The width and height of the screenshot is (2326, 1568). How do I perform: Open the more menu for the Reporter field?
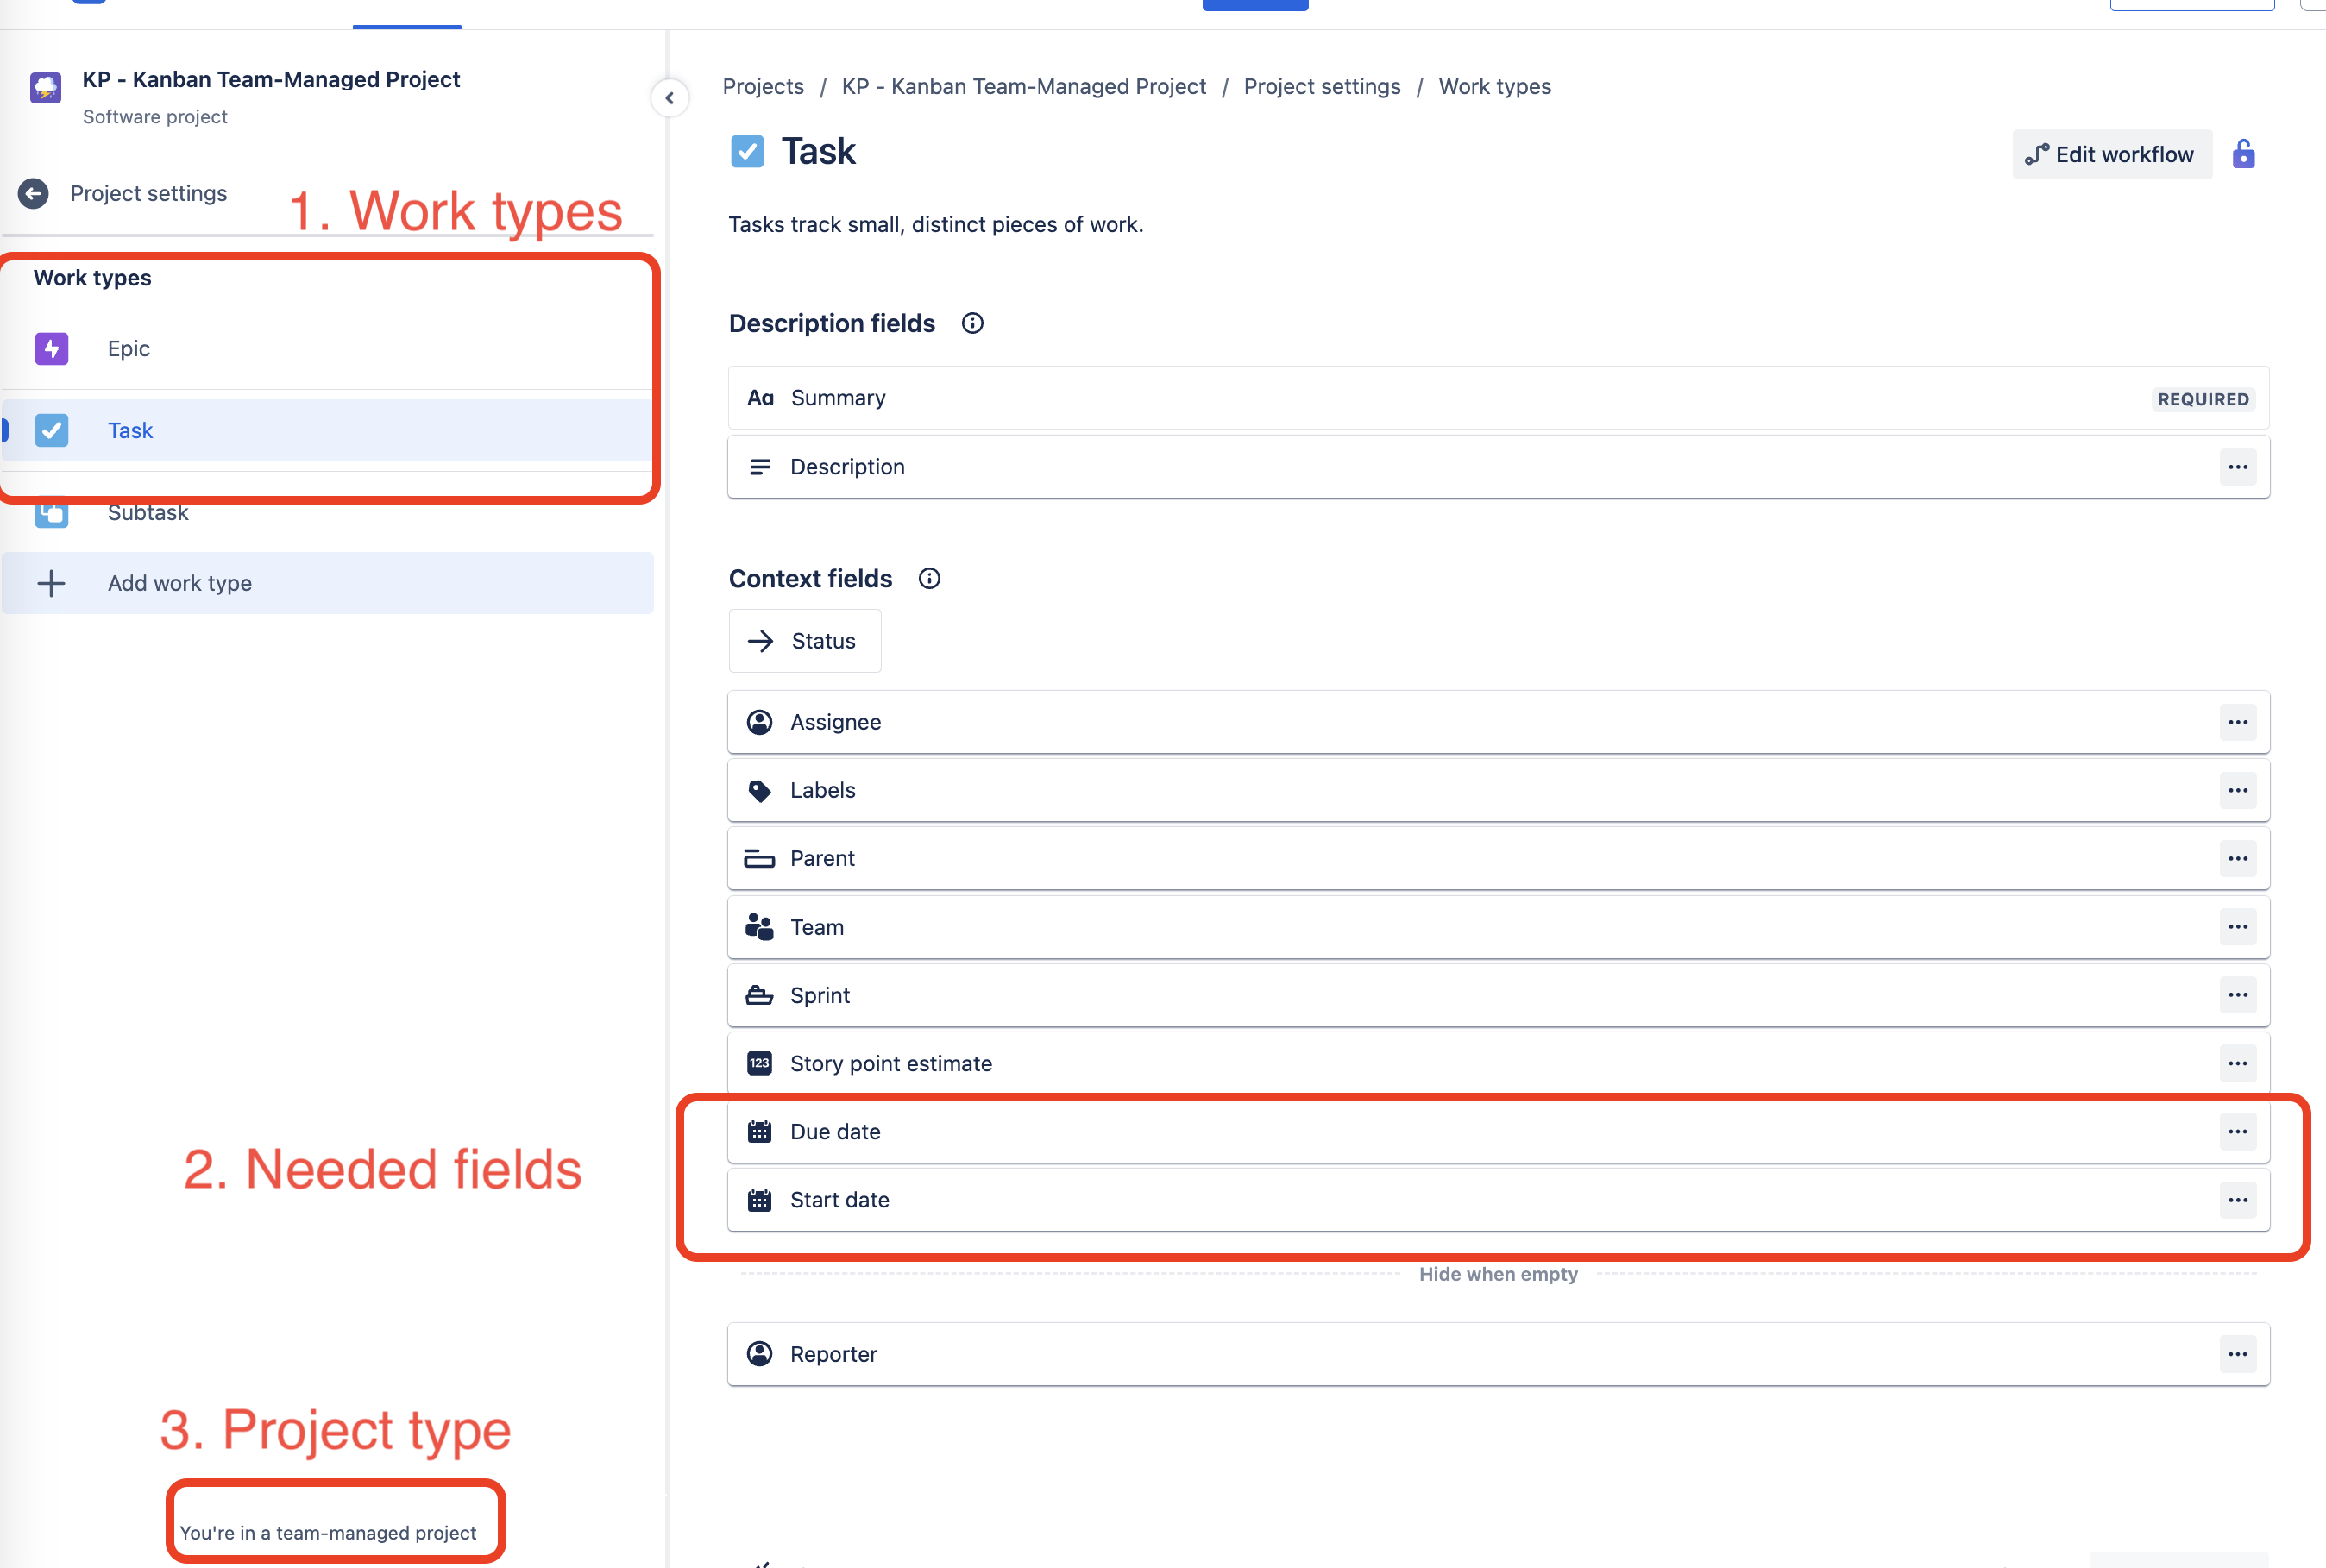[2237, 1354]
